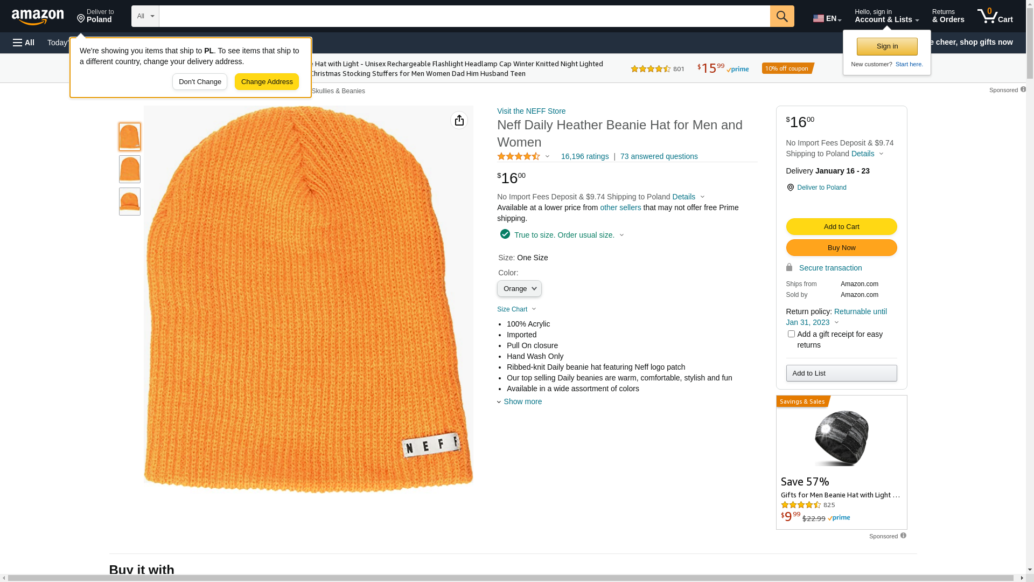The height and width of the screenshot is (582, 1034).
Task: Open Returns & Orders
Action: [948, 16]
